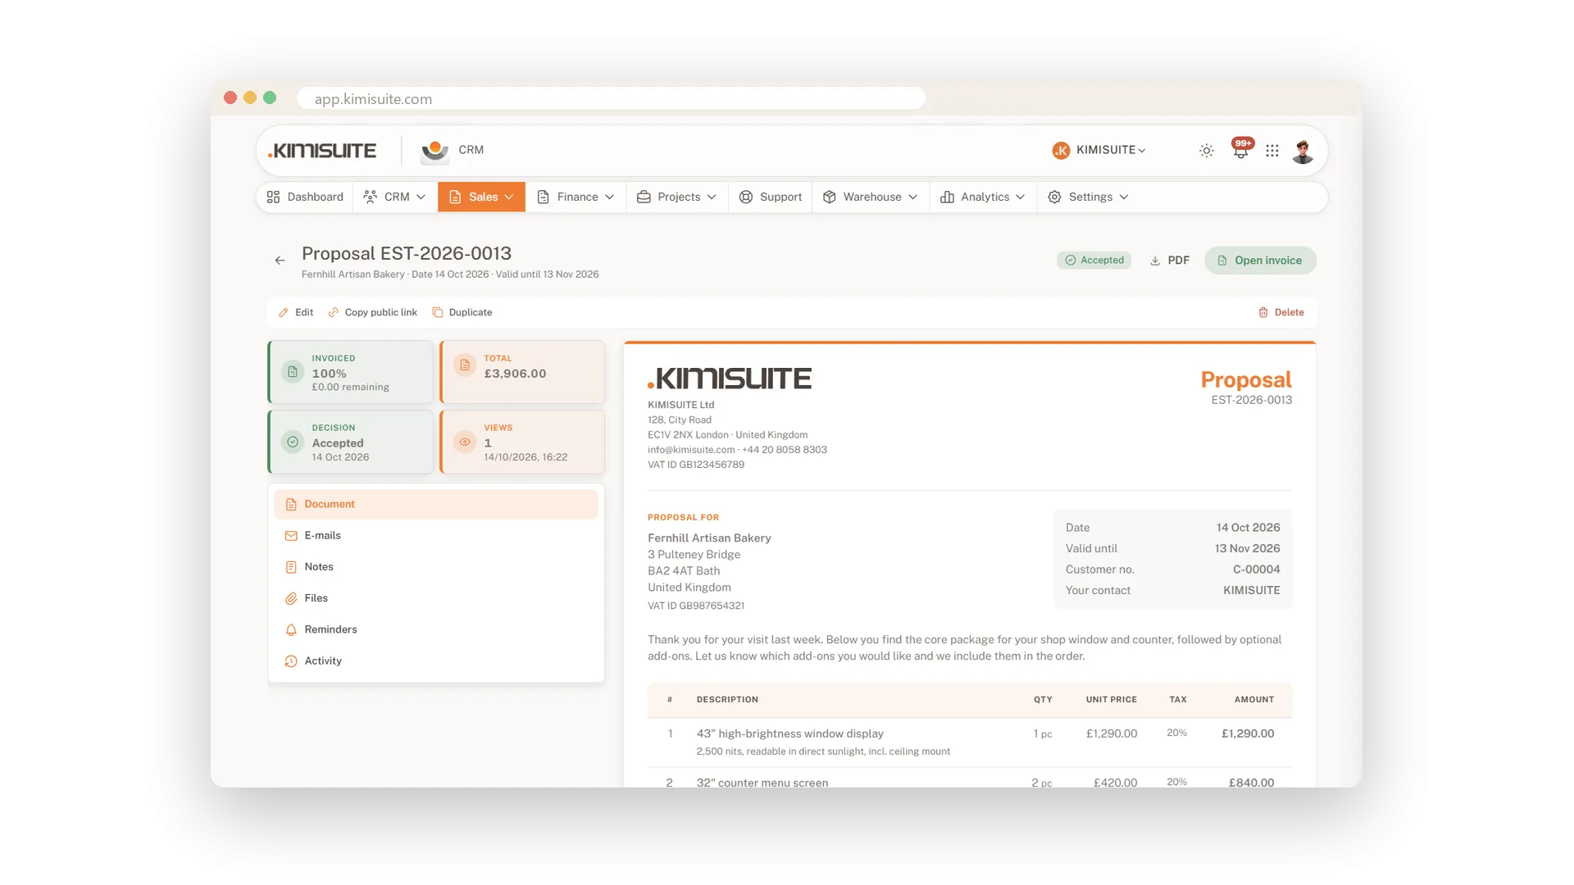Click the amount £840.00
This screenshot has height=885, width=1574.
pyautogui.click(x=1251, y=783)
